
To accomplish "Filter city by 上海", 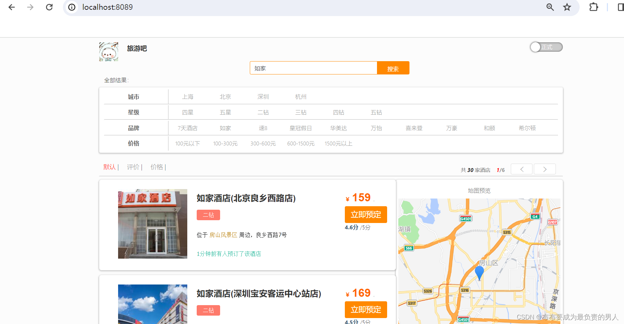I will (188, 97).
